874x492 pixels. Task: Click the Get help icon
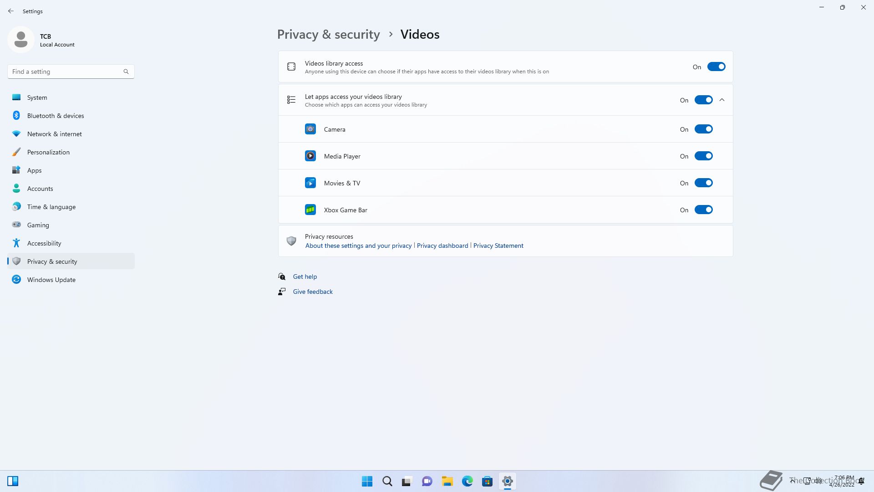282,277
